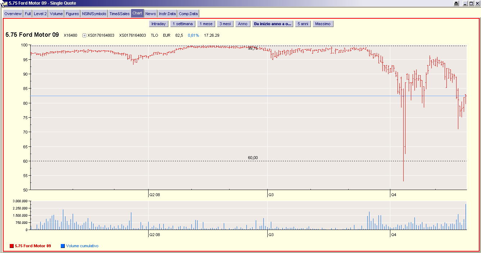The width and height of the screenshot is (481, 253).
Task: Click the arrow icon beside ISIN XS0176164803
Action: 84,35
